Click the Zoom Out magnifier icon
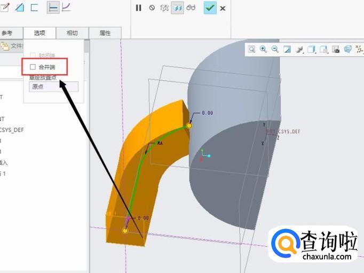The height and width of the screenshot is (273, 364). click(x=275, y=49)
